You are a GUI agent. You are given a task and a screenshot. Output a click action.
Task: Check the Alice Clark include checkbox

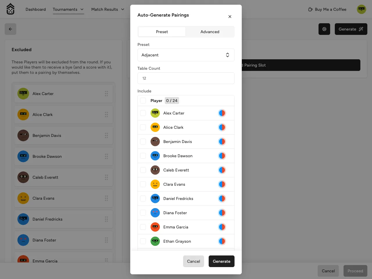(x=143, y=127)
